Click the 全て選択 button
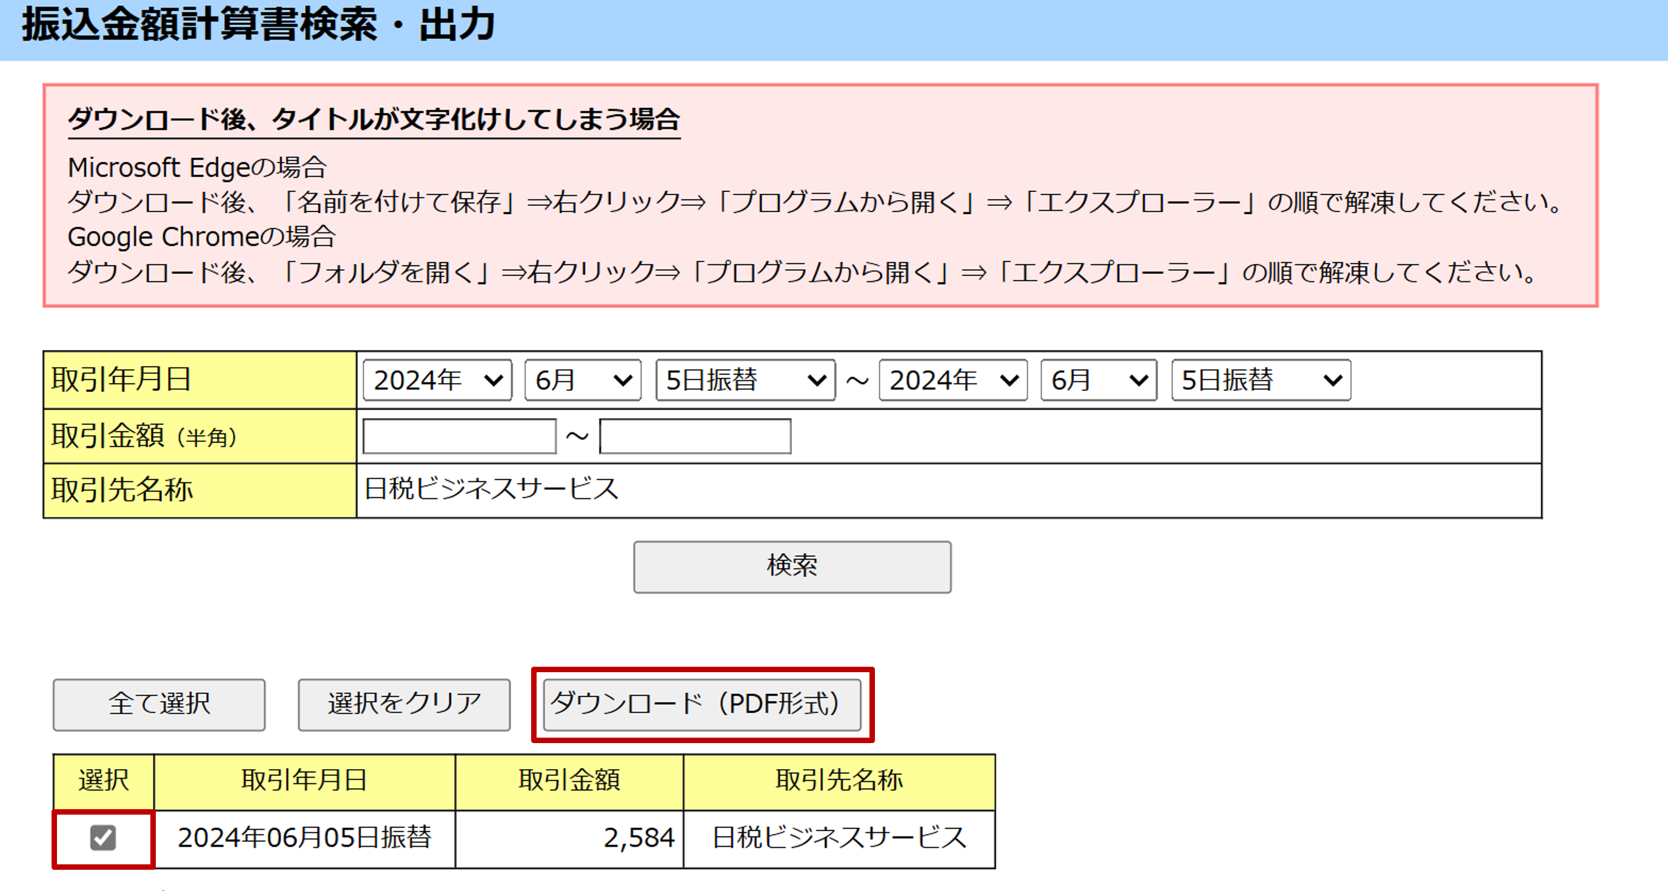 (x=159, y=704)
